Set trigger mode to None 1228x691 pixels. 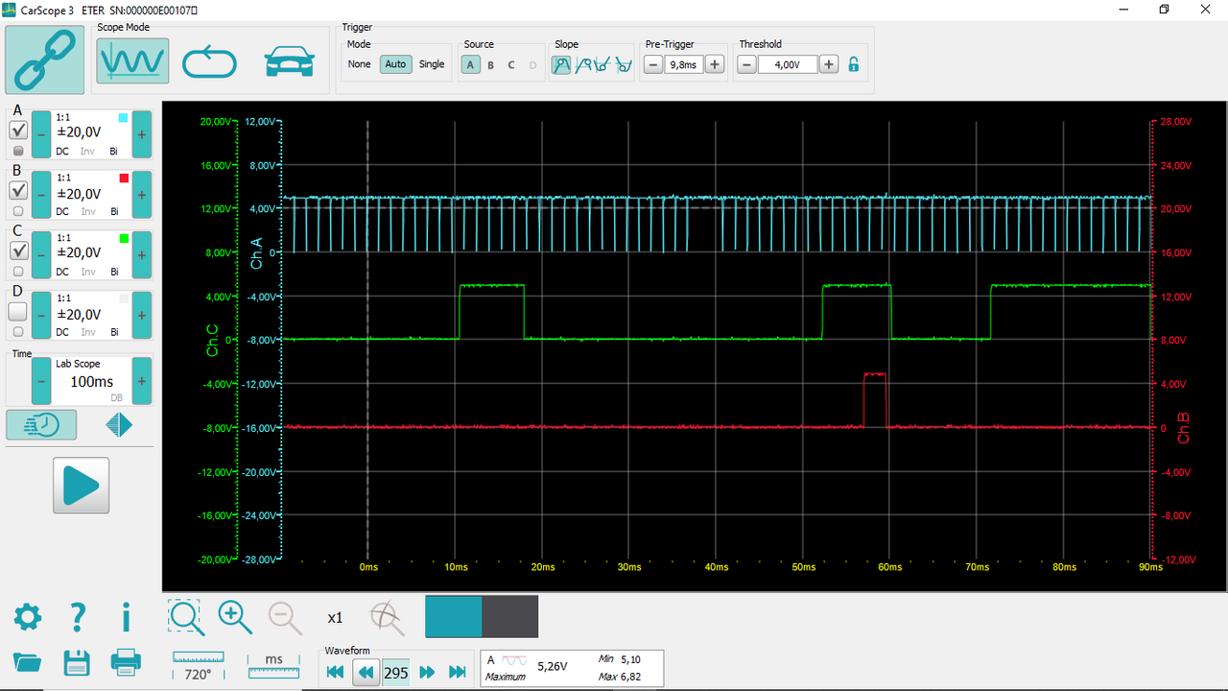tap(359, 64)
